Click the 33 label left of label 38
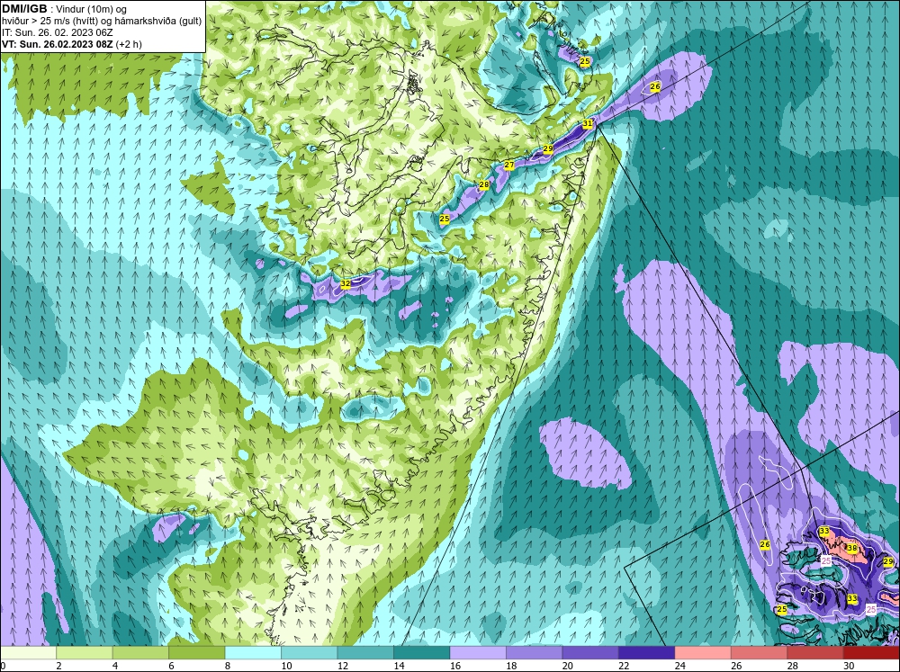 [x=824, y=532]
